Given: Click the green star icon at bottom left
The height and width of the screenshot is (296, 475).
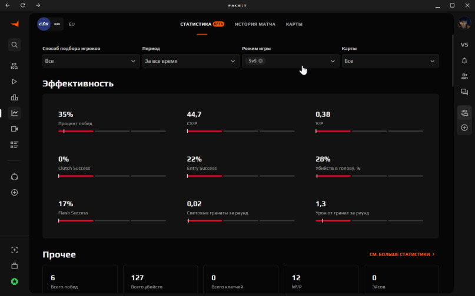Looking at the screenshot, I should pyautogui.click(x=15, y=281).
